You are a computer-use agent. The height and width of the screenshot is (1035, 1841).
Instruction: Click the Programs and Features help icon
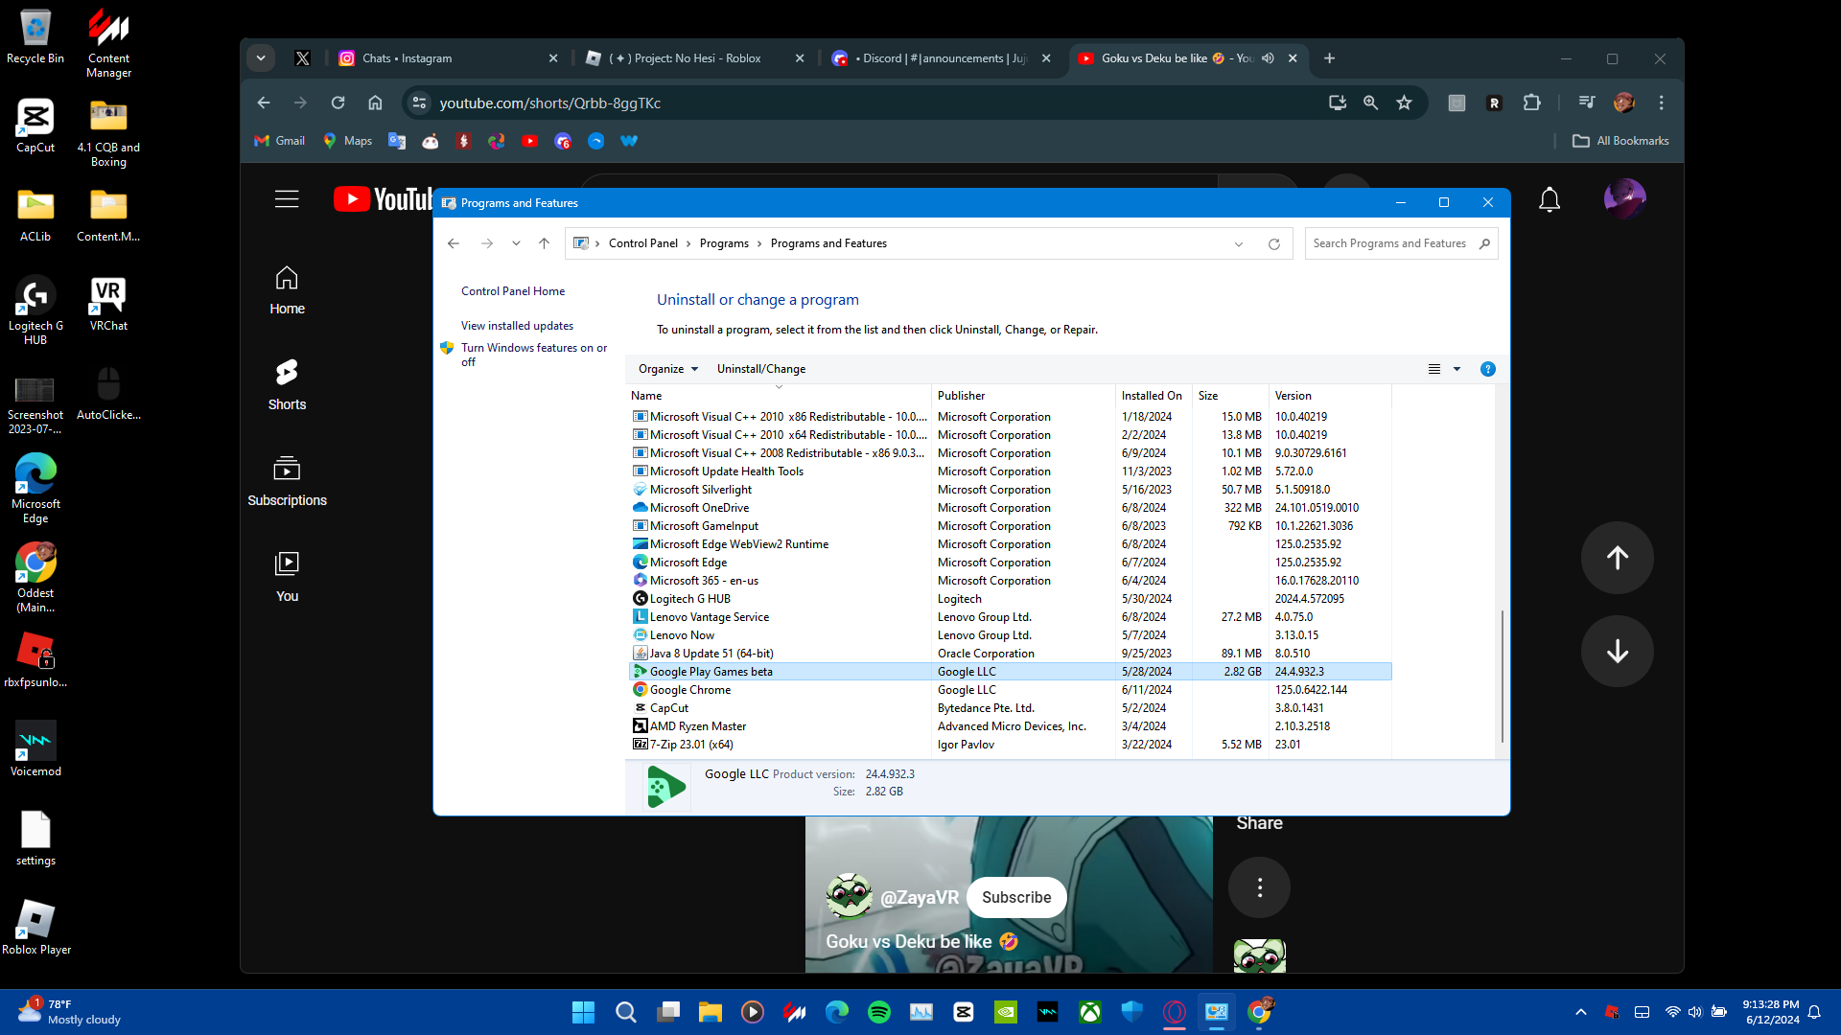tap(1487, 369)
